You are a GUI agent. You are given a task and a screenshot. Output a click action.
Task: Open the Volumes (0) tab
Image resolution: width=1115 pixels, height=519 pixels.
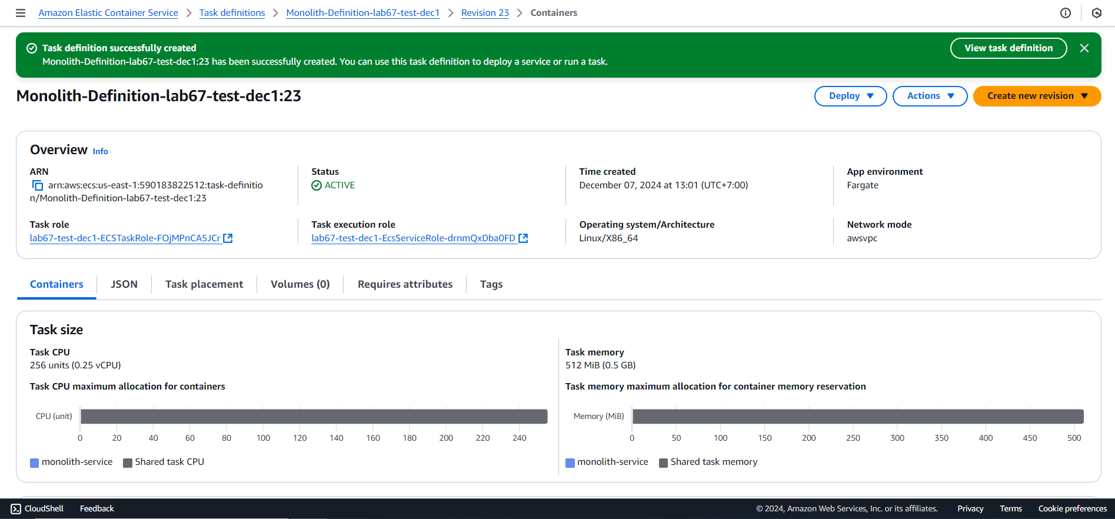(x=300, y=284)
